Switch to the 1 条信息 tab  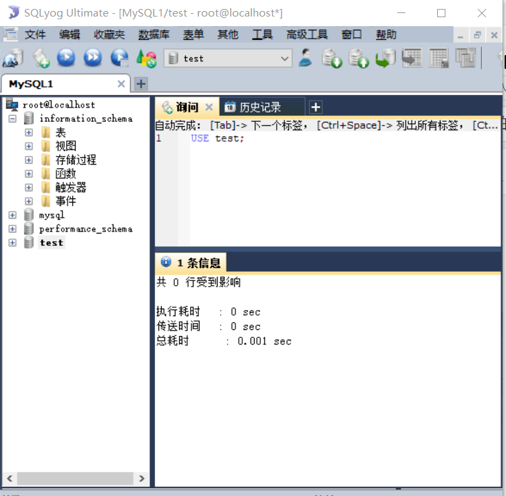tap(191, 262)
